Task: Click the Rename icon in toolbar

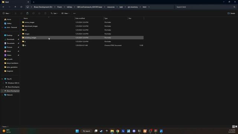Action: [x=33, y=13]
